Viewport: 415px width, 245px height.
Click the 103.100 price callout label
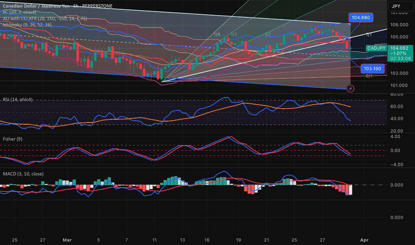click(x=372, y=69)
